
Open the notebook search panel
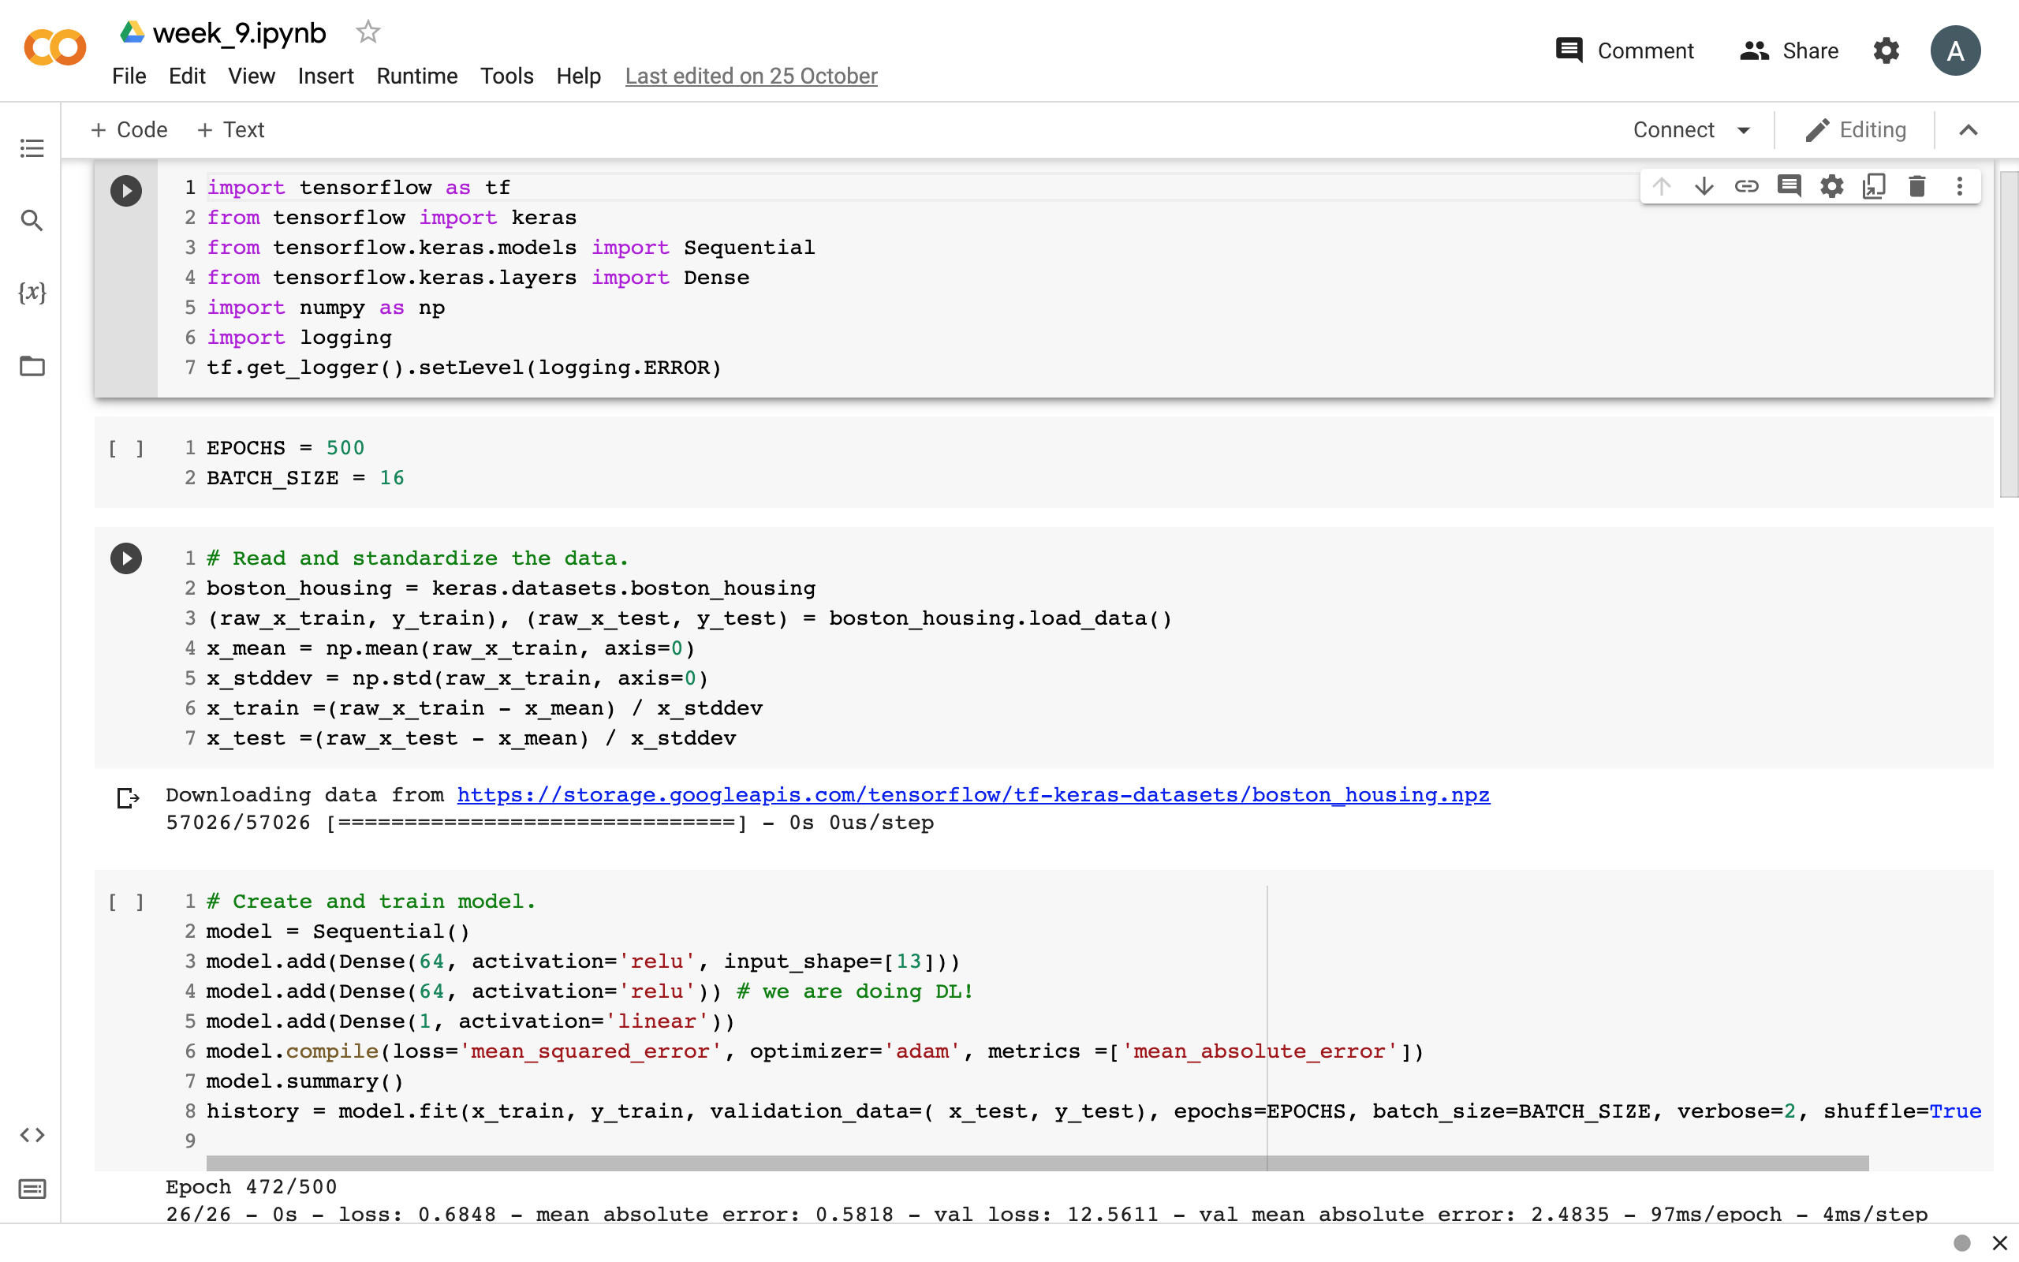pyautogui.click(x=32, y=220)
